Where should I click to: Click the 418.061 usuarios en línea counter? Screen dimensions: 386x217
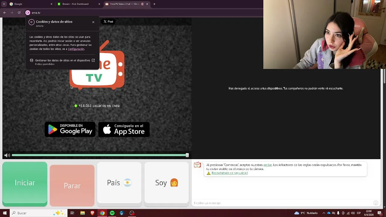point(97,106)
